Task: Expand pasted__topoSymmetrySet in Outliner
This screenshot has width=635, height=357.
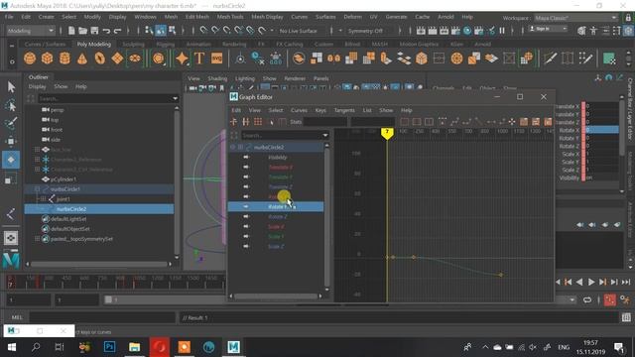Action: tap(38, 239)
